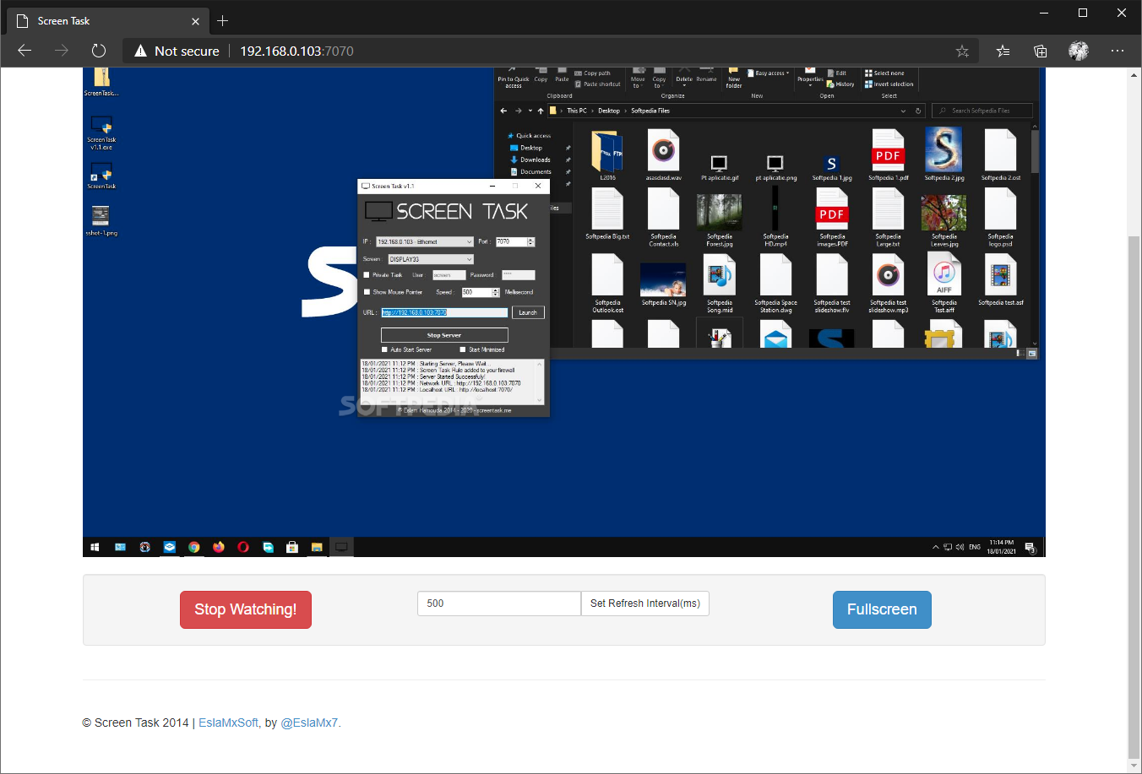Select the ScreenTask v1.1.exe desktop icon
This screenshot has width=1142, height=774.
101,133
